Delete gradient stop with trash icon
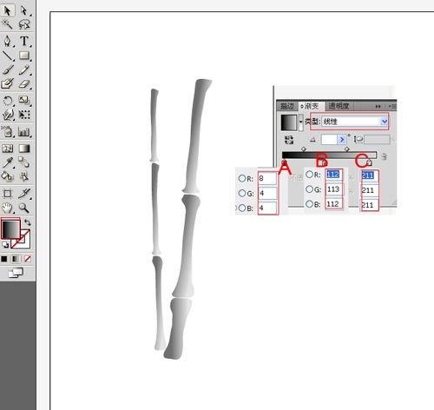This screenshot has height=410, width=434. [385, 156]
